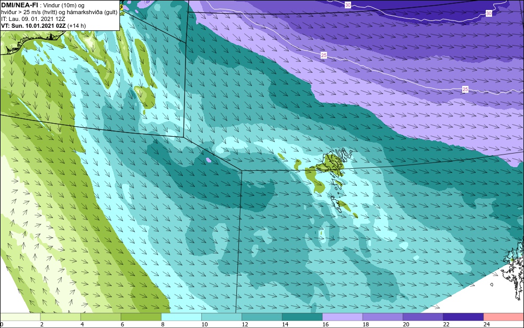Click the legend scale value '20'
The image size is (524, 328).
tap(406, 324)
